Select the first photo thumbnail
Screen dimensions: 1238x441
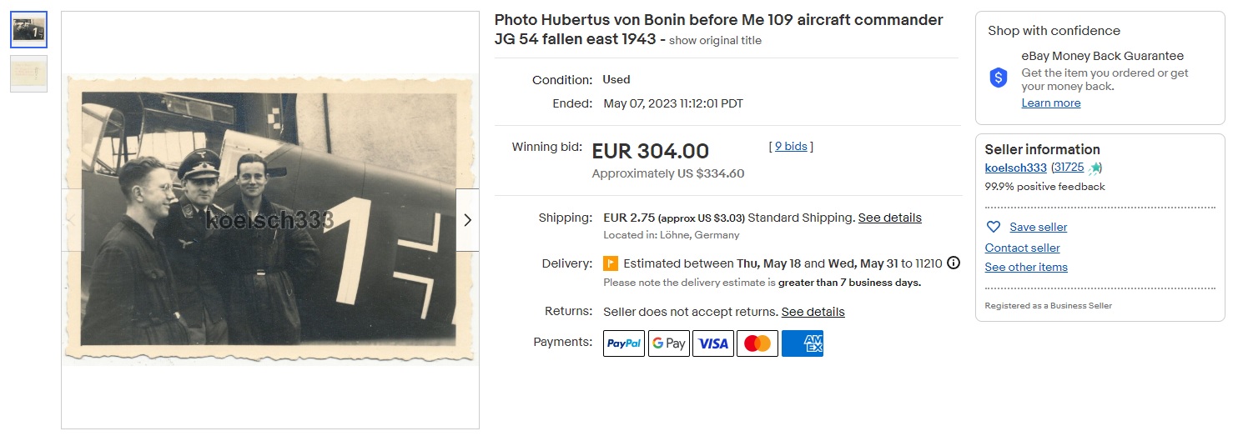click(x=29, y=30)
